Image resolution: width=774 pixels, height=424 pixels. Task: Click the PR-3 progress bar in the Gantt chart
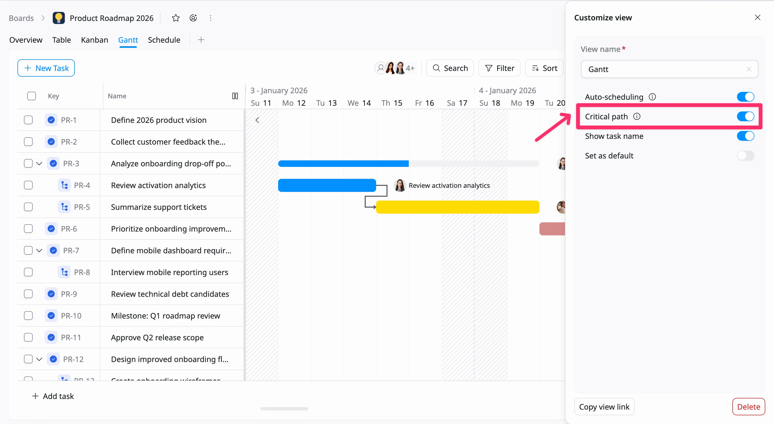[408, 164]
